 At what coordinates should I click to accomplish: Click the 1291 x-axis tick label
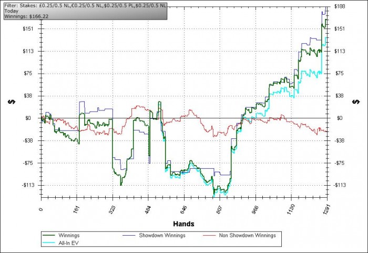pos(326,209)
